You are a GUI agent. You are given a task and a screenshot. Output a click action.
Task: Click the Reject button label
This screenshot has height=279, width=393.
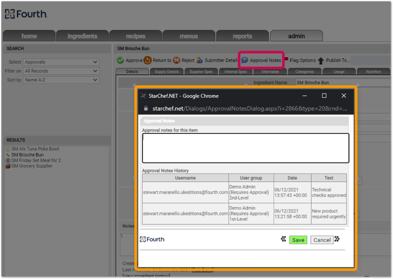(188, 60)
